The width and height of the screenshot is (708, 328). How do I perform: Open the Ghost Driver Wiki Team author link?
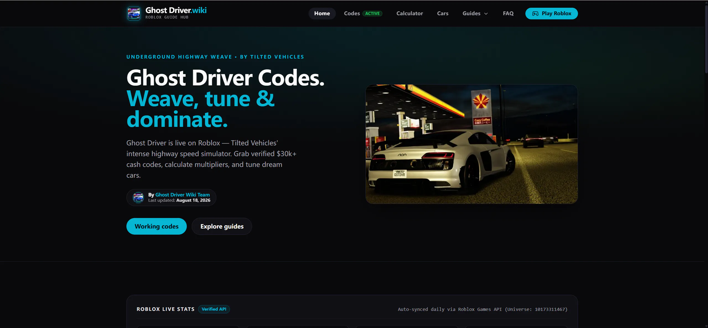tap(183, 195)
